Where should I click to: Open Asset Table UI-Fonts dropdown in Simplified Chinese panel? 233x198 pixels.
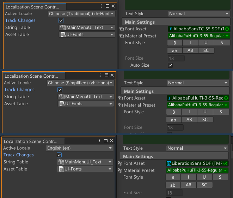pyautogui.click(x=86, y=104)
